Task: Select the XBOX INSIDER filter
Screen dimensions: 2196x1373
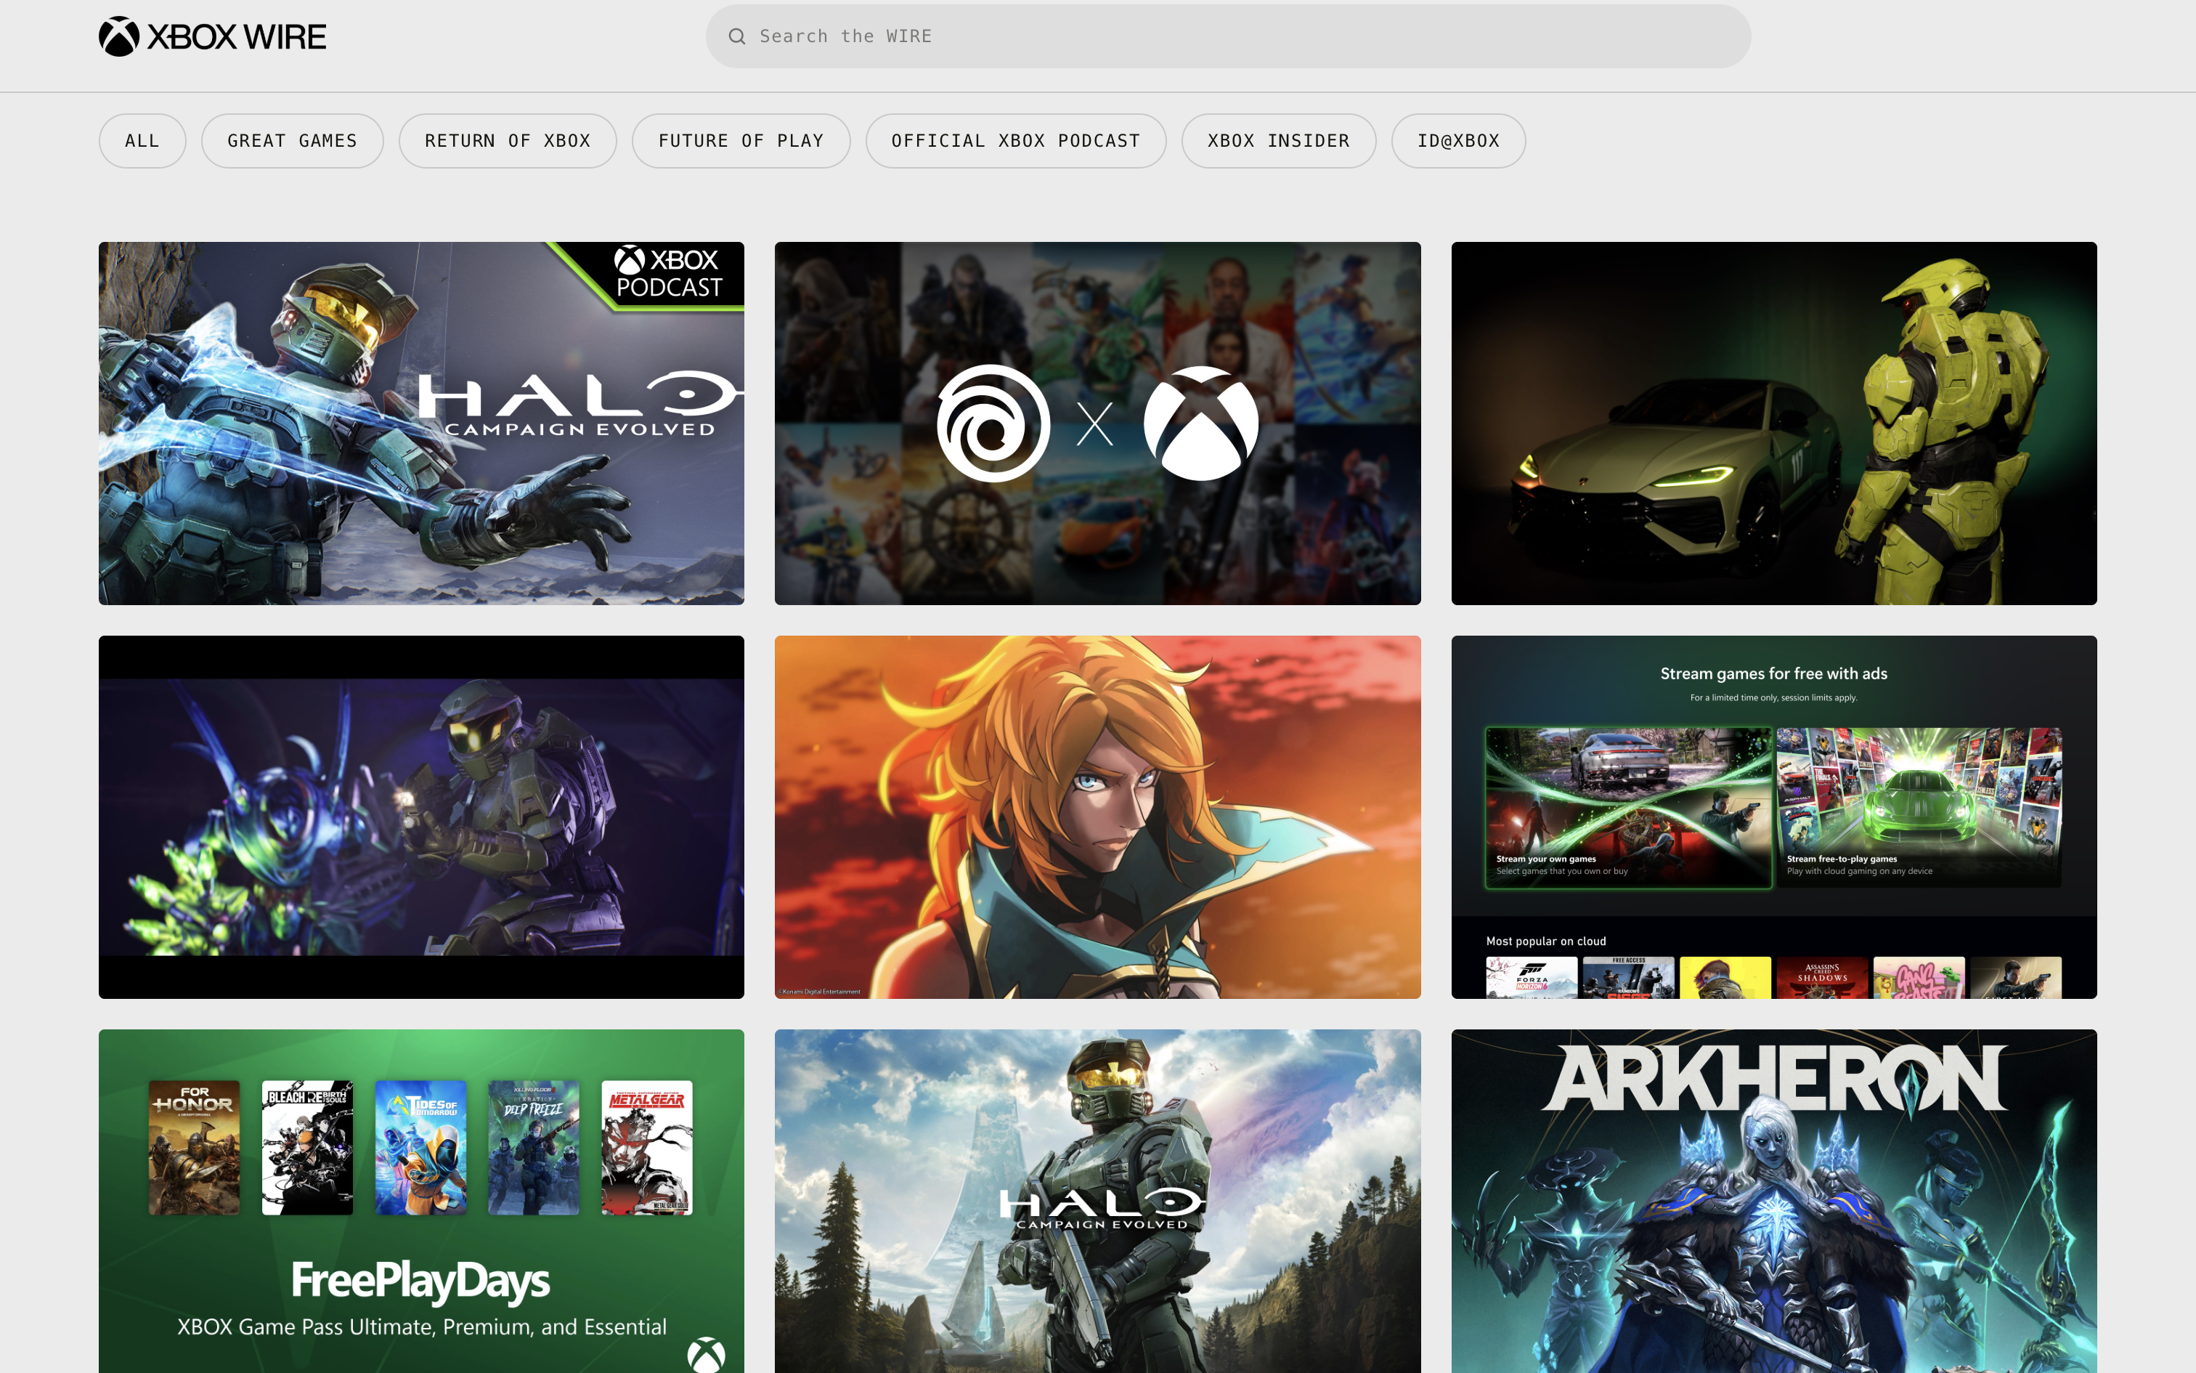Action: (1279, 141)
